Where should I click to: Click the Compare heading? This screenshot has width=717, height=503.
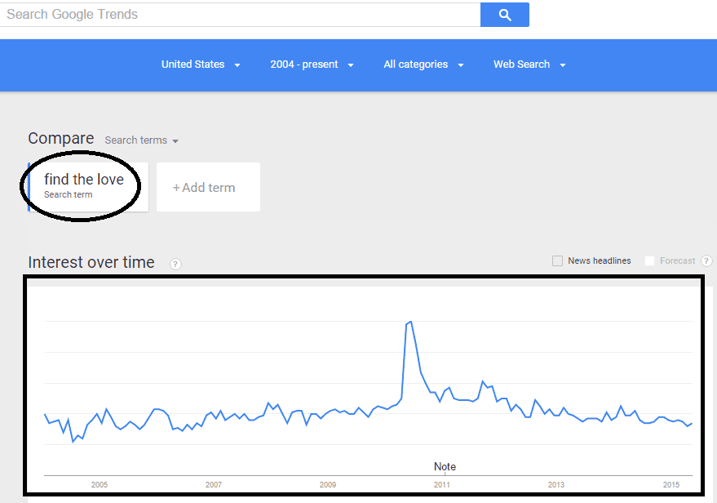pos(60,138)
